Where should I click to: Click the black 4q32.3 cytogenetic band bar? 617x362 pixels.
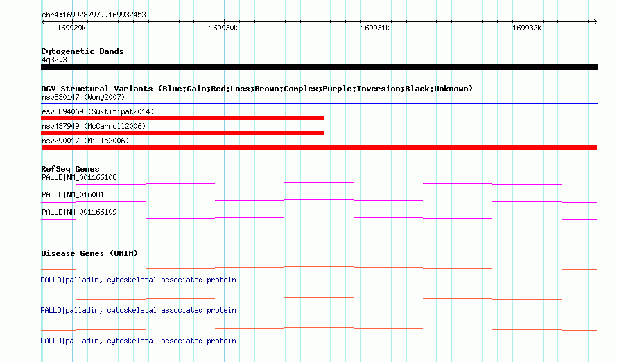(x=319, y=67)
